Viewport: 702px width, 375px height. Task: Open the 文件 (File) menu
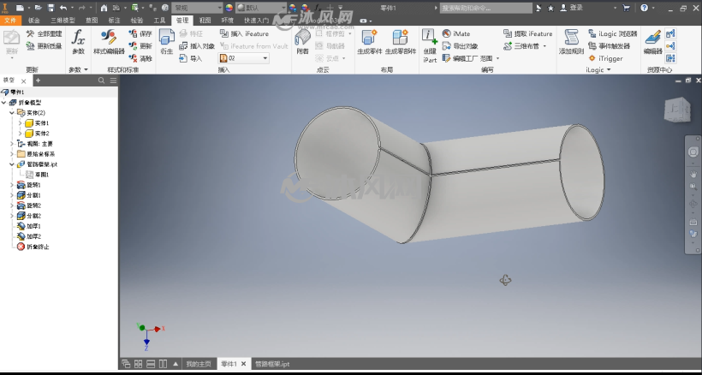pos(10,21)
